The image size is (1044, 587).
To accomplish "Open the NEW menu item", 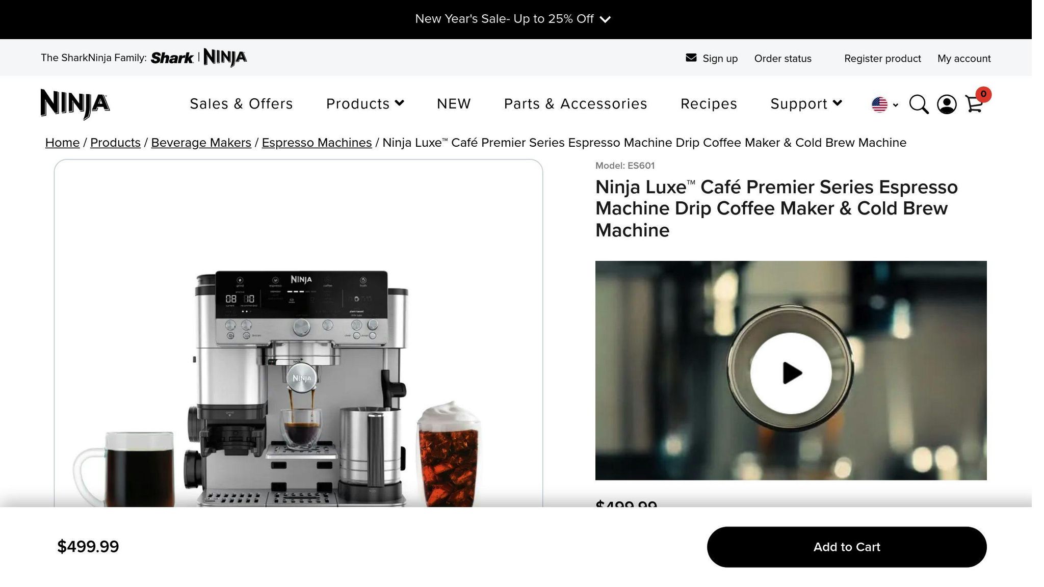I will [x=454, y=103].
